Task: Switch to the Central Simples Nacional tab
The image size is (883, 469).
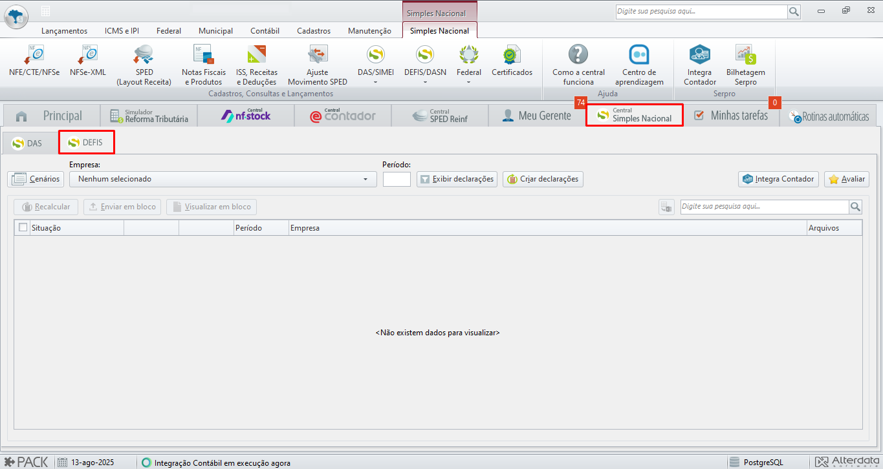Action: (x=635, y=115)
